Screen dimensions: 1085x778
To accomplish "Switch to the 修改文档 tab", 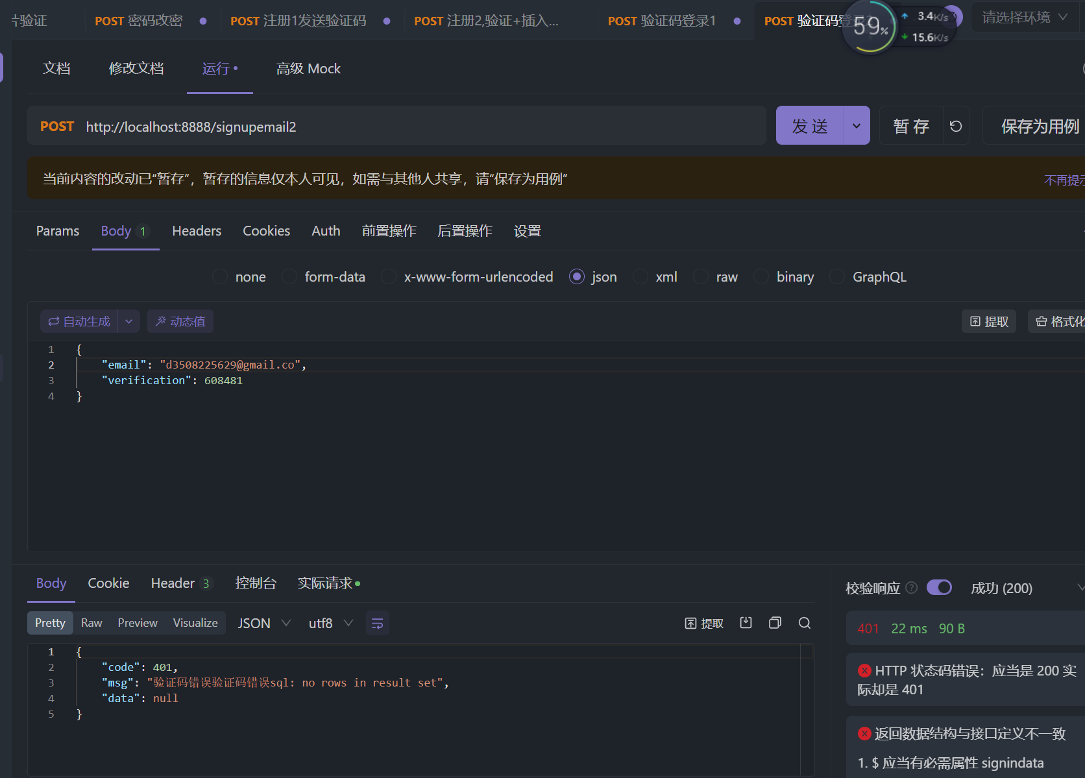I will pos(136,68).
